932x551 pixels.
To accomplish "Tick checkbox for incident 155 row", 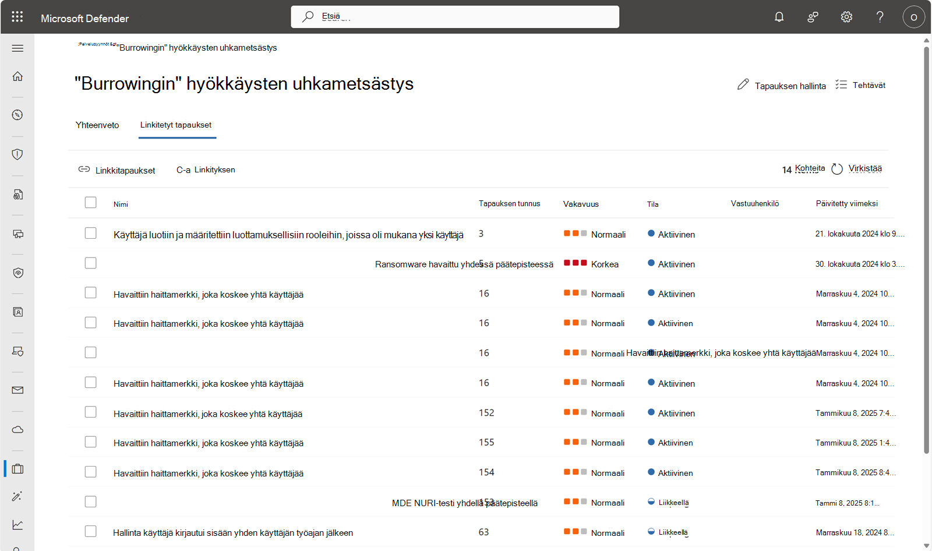I will coord(90,441).
